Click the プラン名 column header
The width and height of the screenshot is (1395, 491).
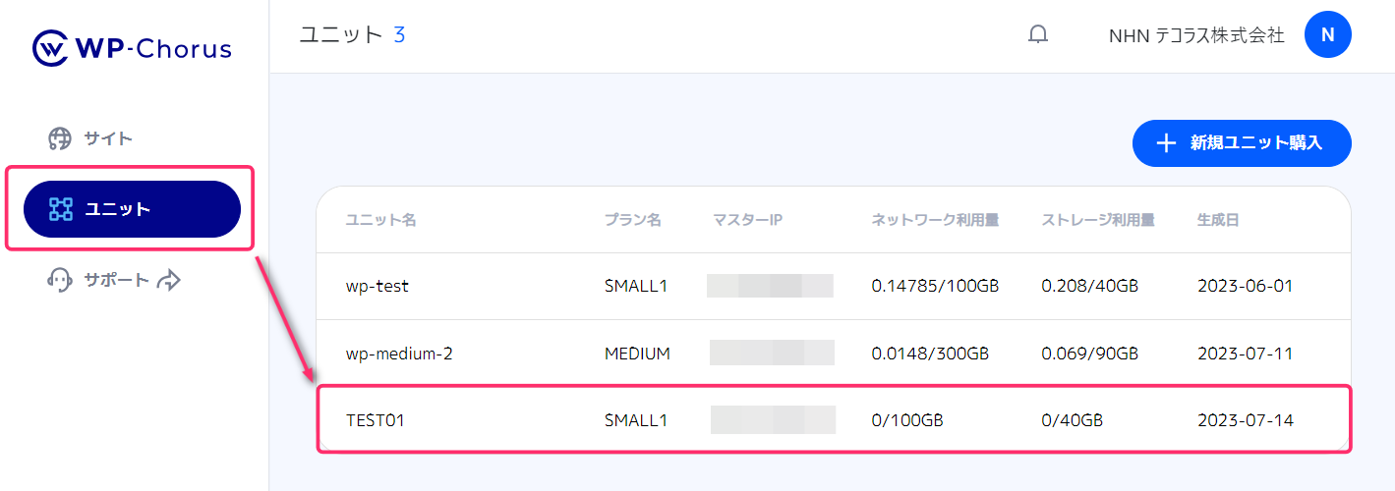(632, 220)
